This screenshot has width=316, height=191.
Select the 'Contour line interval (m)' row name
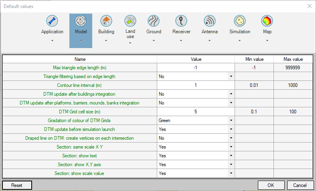coord(79,85)
